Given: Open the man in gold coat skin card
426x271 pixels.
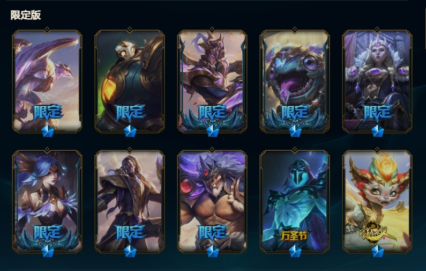Looking at the screenshot, I should [130, 201].
